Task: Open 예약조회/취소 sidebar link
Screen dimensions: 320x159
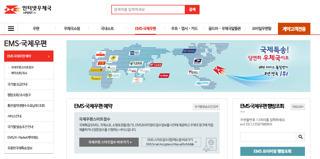Action: 19,73
